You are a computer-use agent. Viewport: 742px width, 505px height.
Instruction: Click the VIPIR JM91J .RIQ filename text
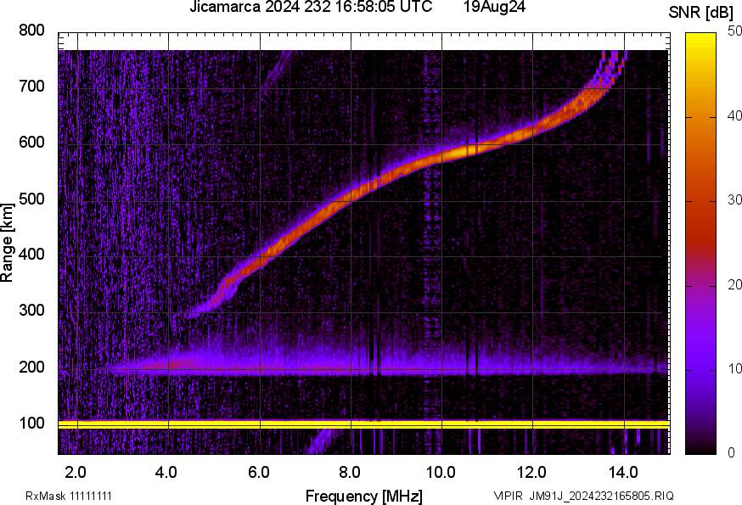point(583,496)
